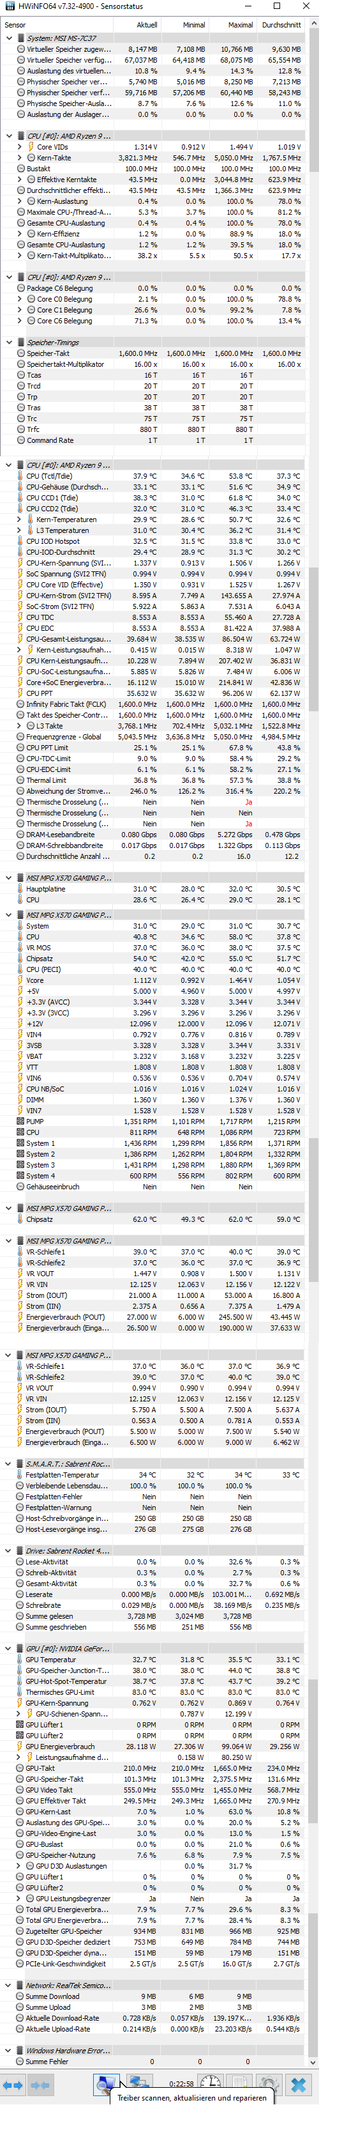This screenshot has height=2137, width=342.
Task: Open sensor settings with the gear icon
Action: [268, 2085]
